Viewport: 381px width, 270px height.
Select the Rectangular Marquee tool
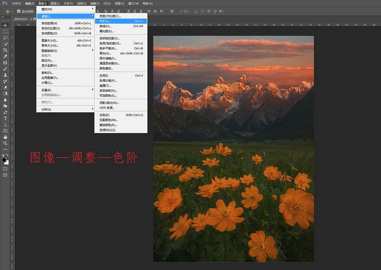tap(5, 32)
